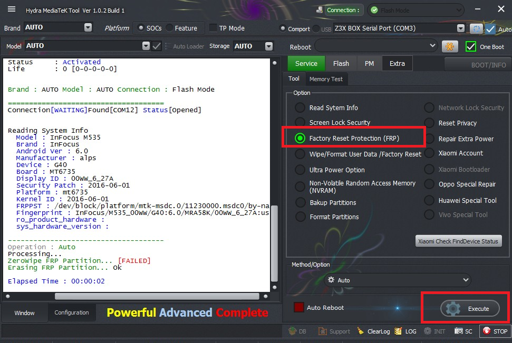Viewport: 512px width, 343px height.
Task: Click the STOP button icon
Action: point(487,331)
